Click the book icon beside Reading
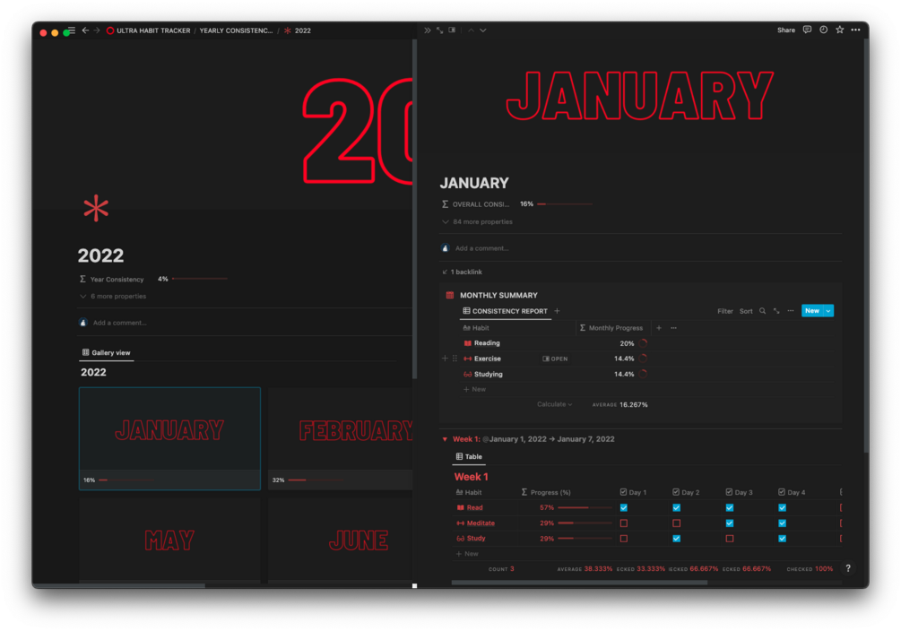This screenshot has width=901, height=631. pos(468,343)
